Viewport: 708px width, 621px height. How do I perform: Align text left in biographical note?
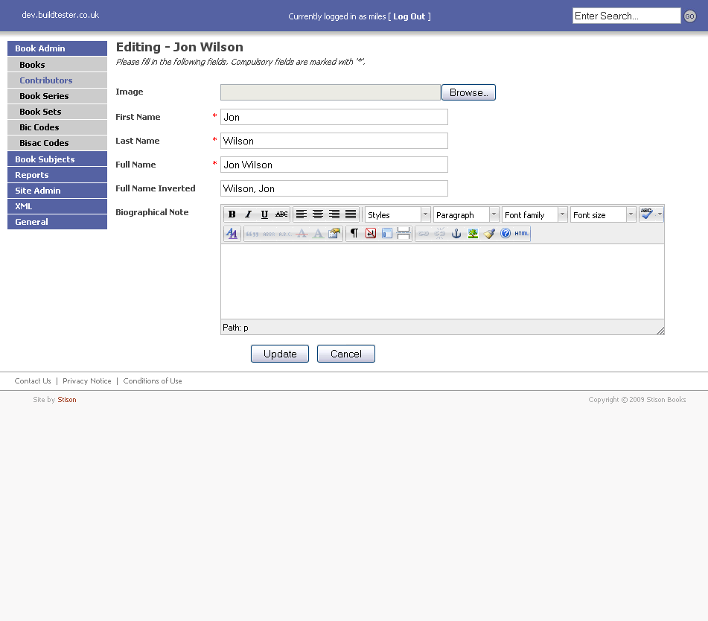[302, 214]
